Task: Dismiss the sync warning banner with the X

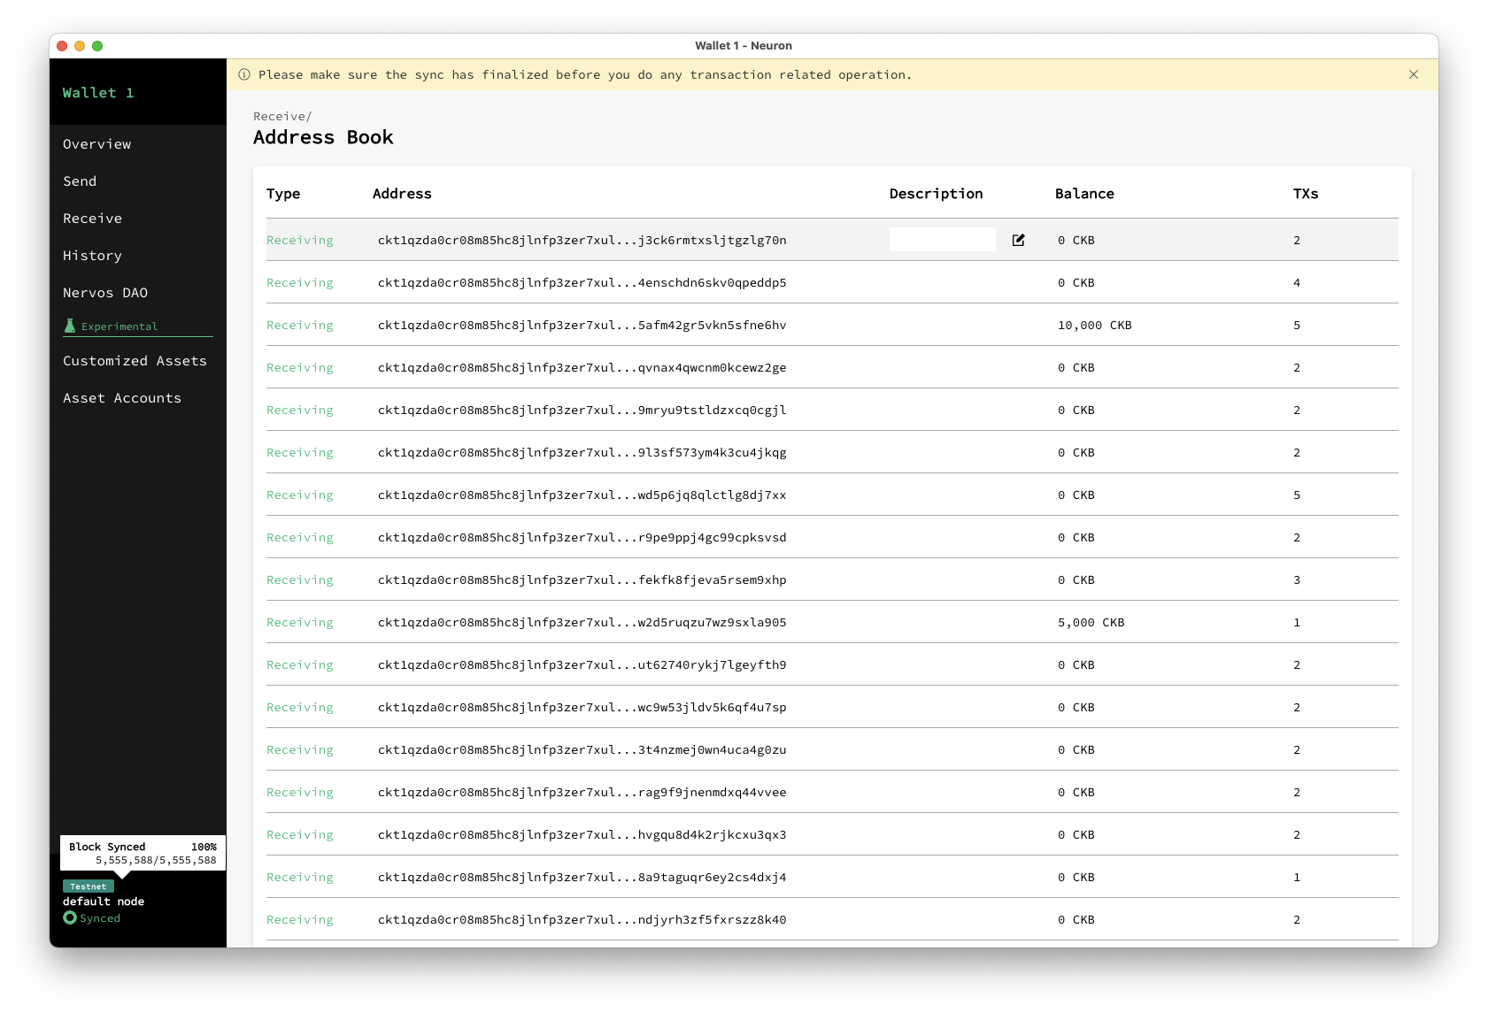Action: 1414,74
